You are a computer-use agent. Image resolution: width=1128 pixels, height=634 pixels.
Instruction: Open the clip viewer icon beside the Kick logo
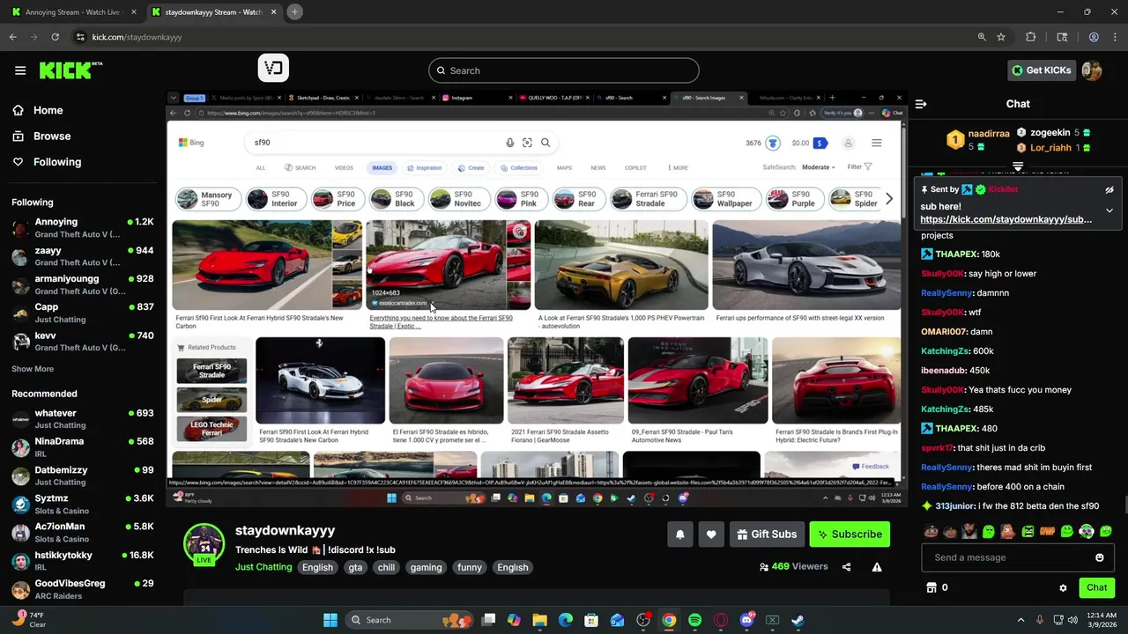[273, 69]
